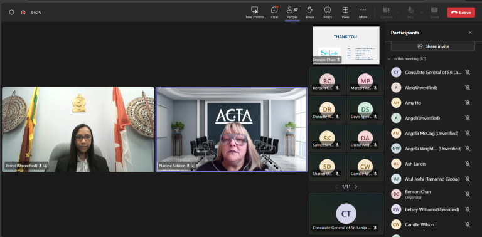Select the THANK YOU shared slide thumbnail
This screenshot has height=237, width=482.
346,45
